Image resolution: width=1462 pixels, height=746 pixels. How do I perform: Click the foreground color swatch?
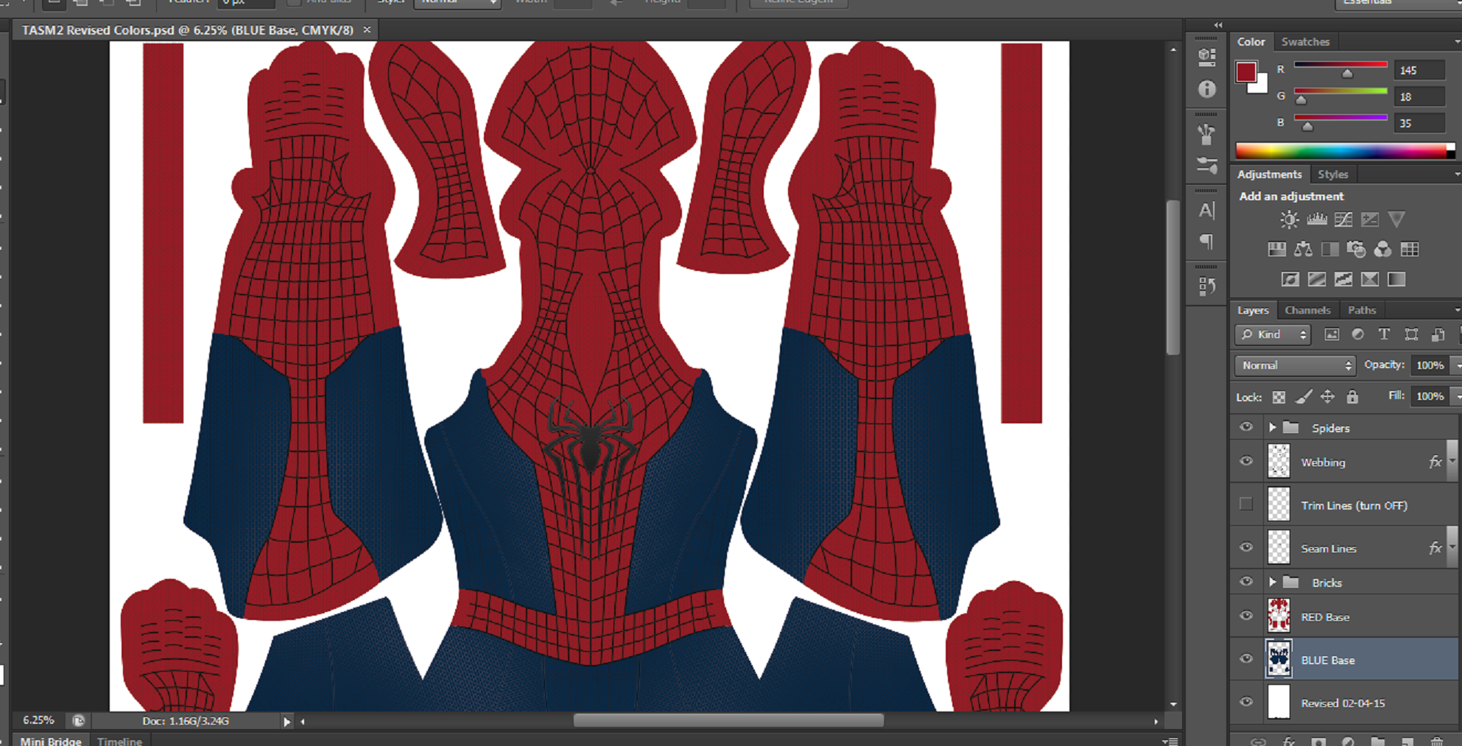1246,71
